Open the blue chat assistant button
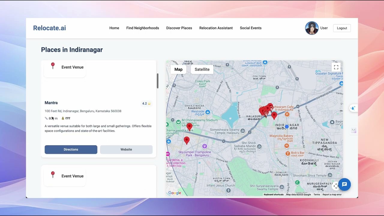Image resolution: width=384 pixels, height=216 pixels. tap(344, 184)
